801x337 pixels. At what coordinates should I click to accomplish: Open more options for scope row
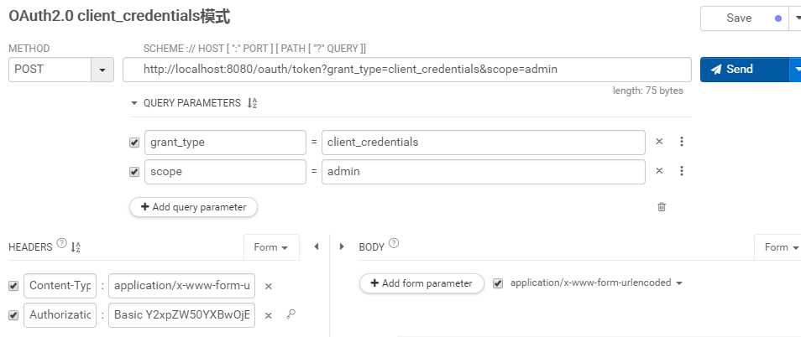pos(681,171)
